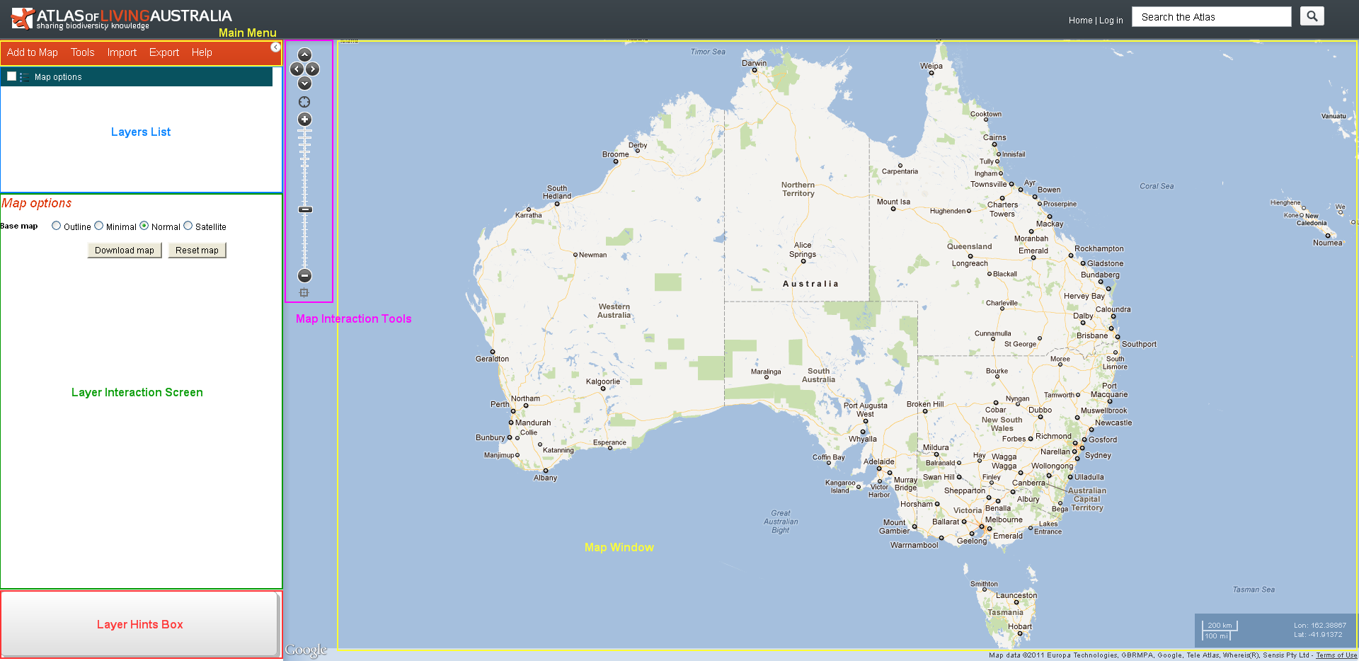Open the Add to Map menu
Viewport: 1359px width, 661px height.
click(33, 52)
